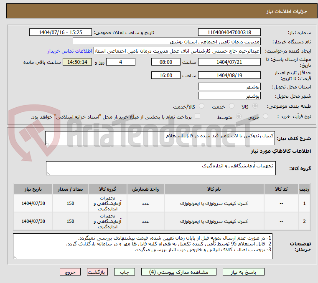
Task: Select the کالا radio button
Action: click(x=255, y=106)
